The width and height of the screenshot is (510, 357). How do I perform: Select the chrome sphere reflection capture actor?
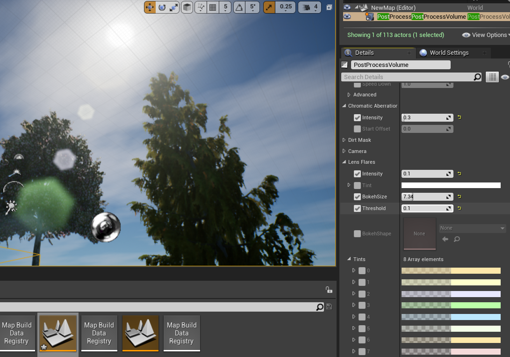click(x=106, y=227)
